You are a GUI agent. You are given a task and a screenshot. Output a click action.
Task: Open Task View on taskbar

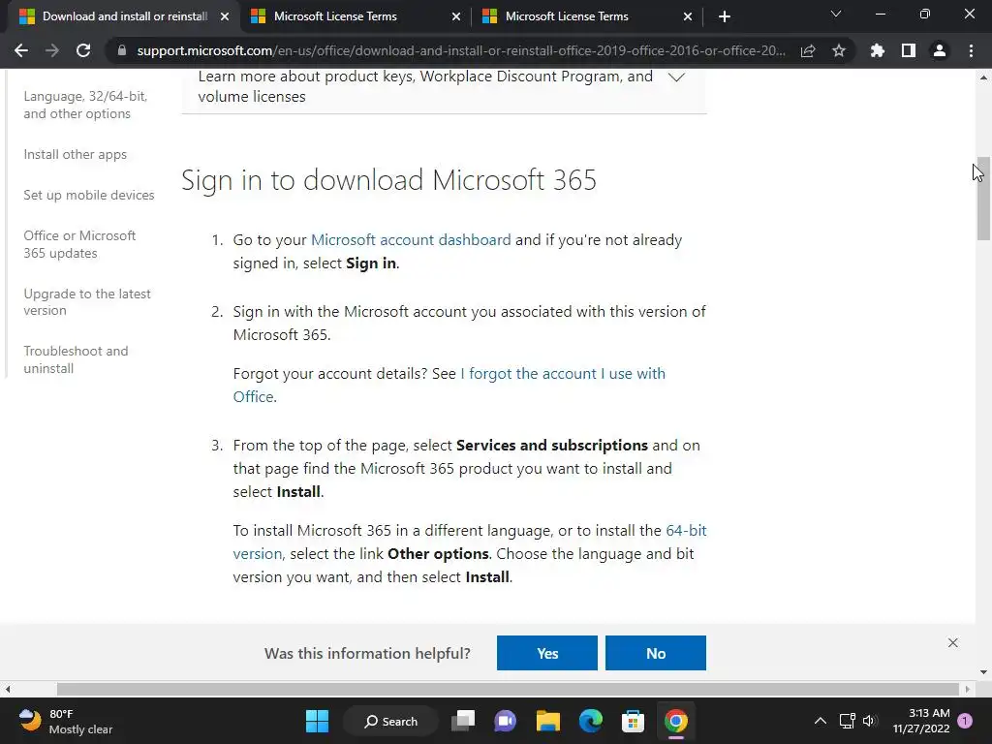[x=463, y=721]
